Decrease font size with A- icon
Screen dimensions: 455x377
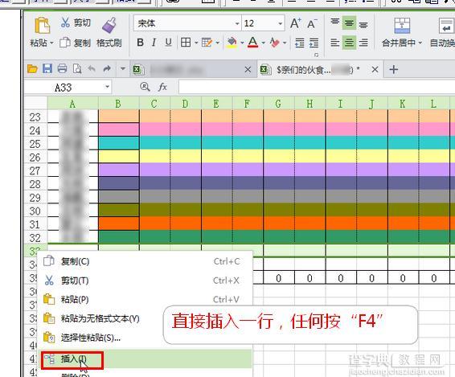312,23
